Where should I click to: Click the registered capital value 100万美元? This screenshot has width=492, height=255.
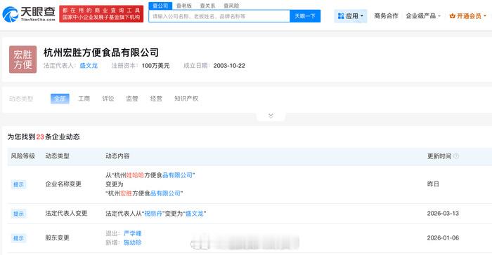pyautogui.click(x=155, y=66)
